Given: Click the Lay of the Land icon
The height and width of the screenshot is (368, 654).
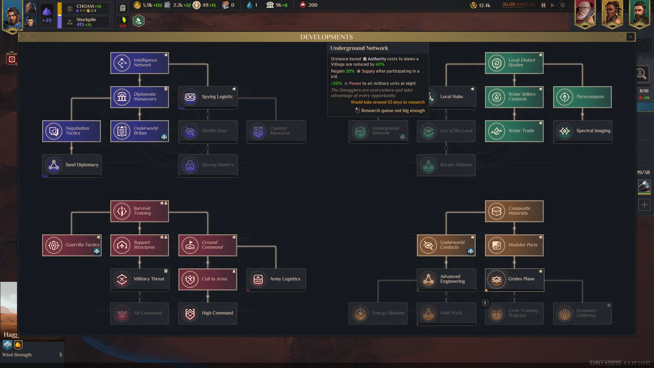Looking at the screenshot, I should [429, 131].
